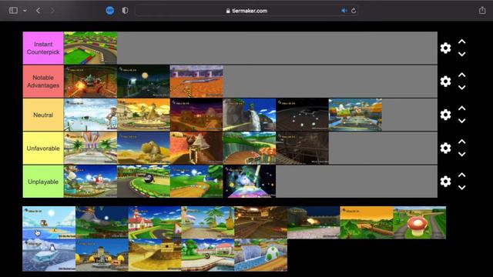Screen dimensions: 493x277
Task: Select the palm tree plaza track in Unfavorable
Action: point(91,148)
